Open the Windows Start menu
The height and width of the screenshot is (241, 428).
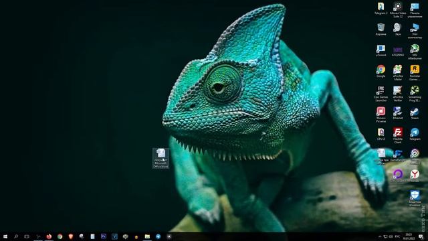5,236
